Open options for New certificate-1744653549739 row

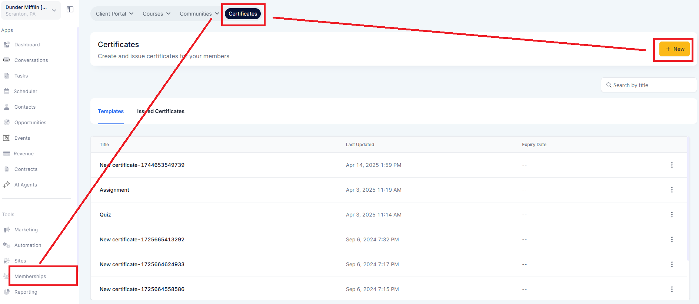click(x=672, y=165)
